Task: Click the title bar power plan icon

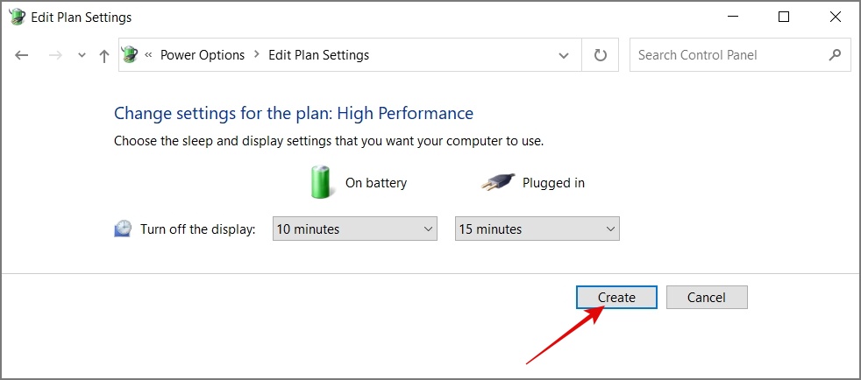Action: coord(17,17)
